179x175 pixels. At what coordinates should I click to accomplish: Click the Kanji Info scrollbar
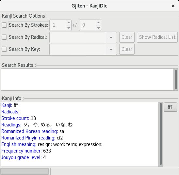[161, 134]
